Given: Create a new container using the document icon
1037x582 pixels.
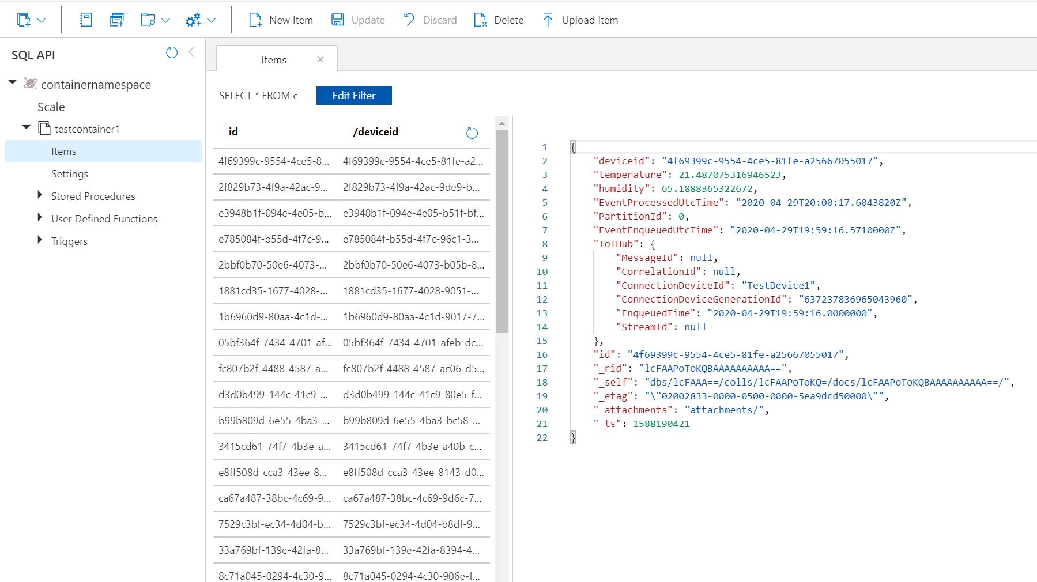Looking at the screenshot, I should (x=24, y=19).
